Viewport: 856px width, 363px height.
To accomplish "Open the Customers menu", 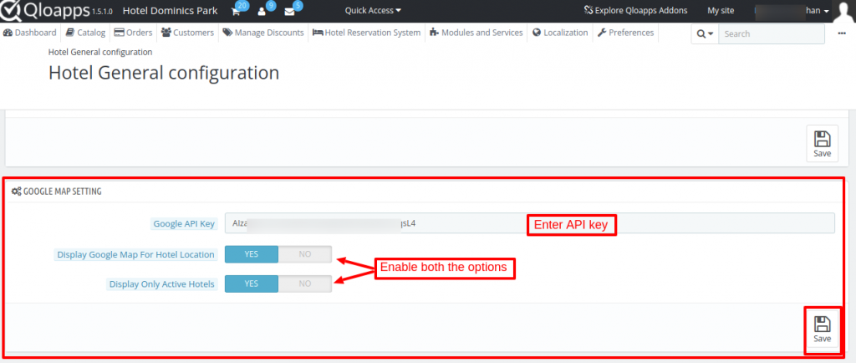I will point(187,33).
